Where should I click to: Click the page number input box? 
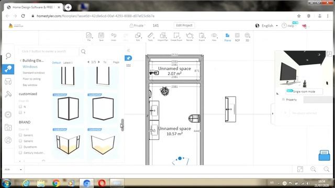109,62
